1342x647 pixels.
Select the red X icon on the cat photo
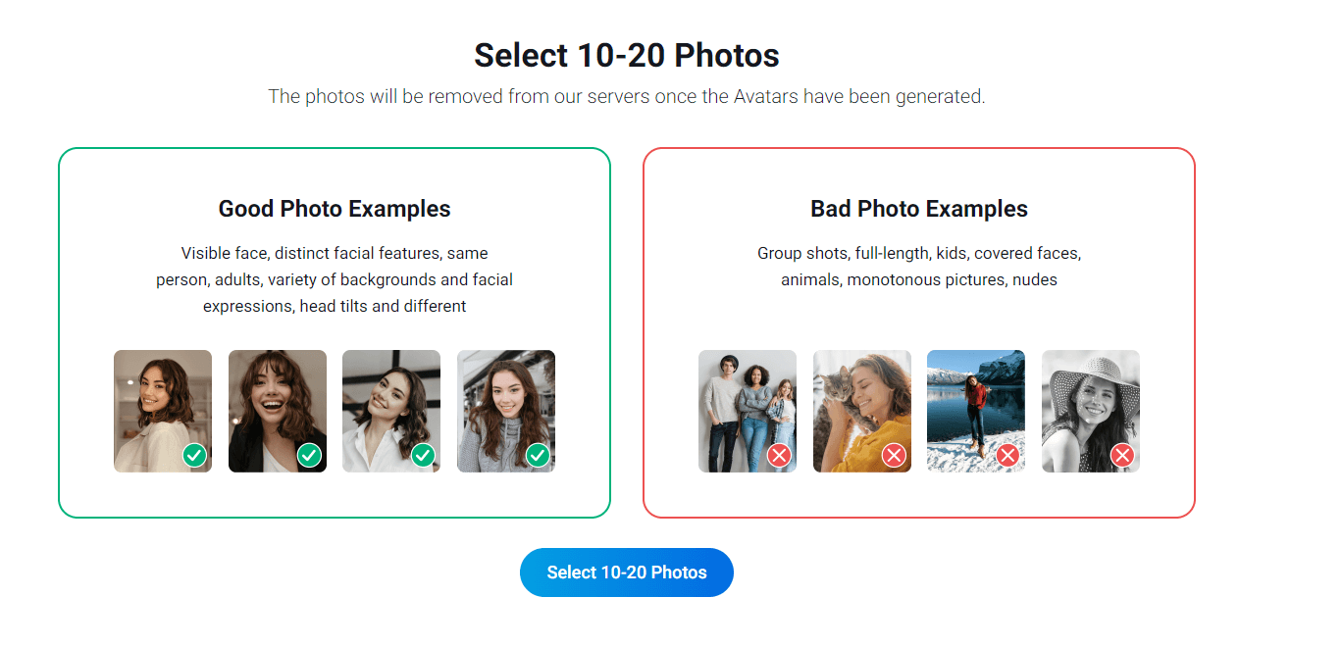[894, 455]
